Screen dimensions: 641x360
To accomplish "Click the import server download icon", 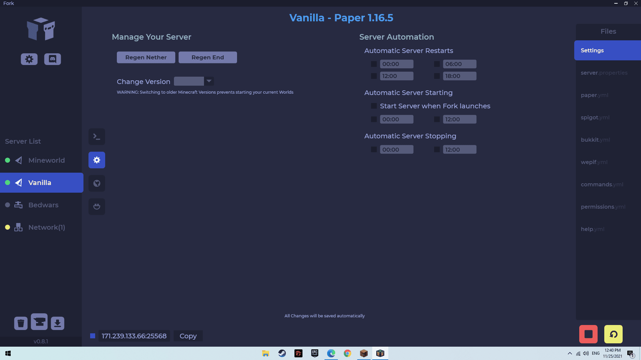I will (x=57, y=323).
